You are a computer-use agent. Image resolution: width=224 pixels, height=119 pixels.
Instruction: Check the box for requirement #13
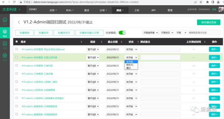click(16, 49)
